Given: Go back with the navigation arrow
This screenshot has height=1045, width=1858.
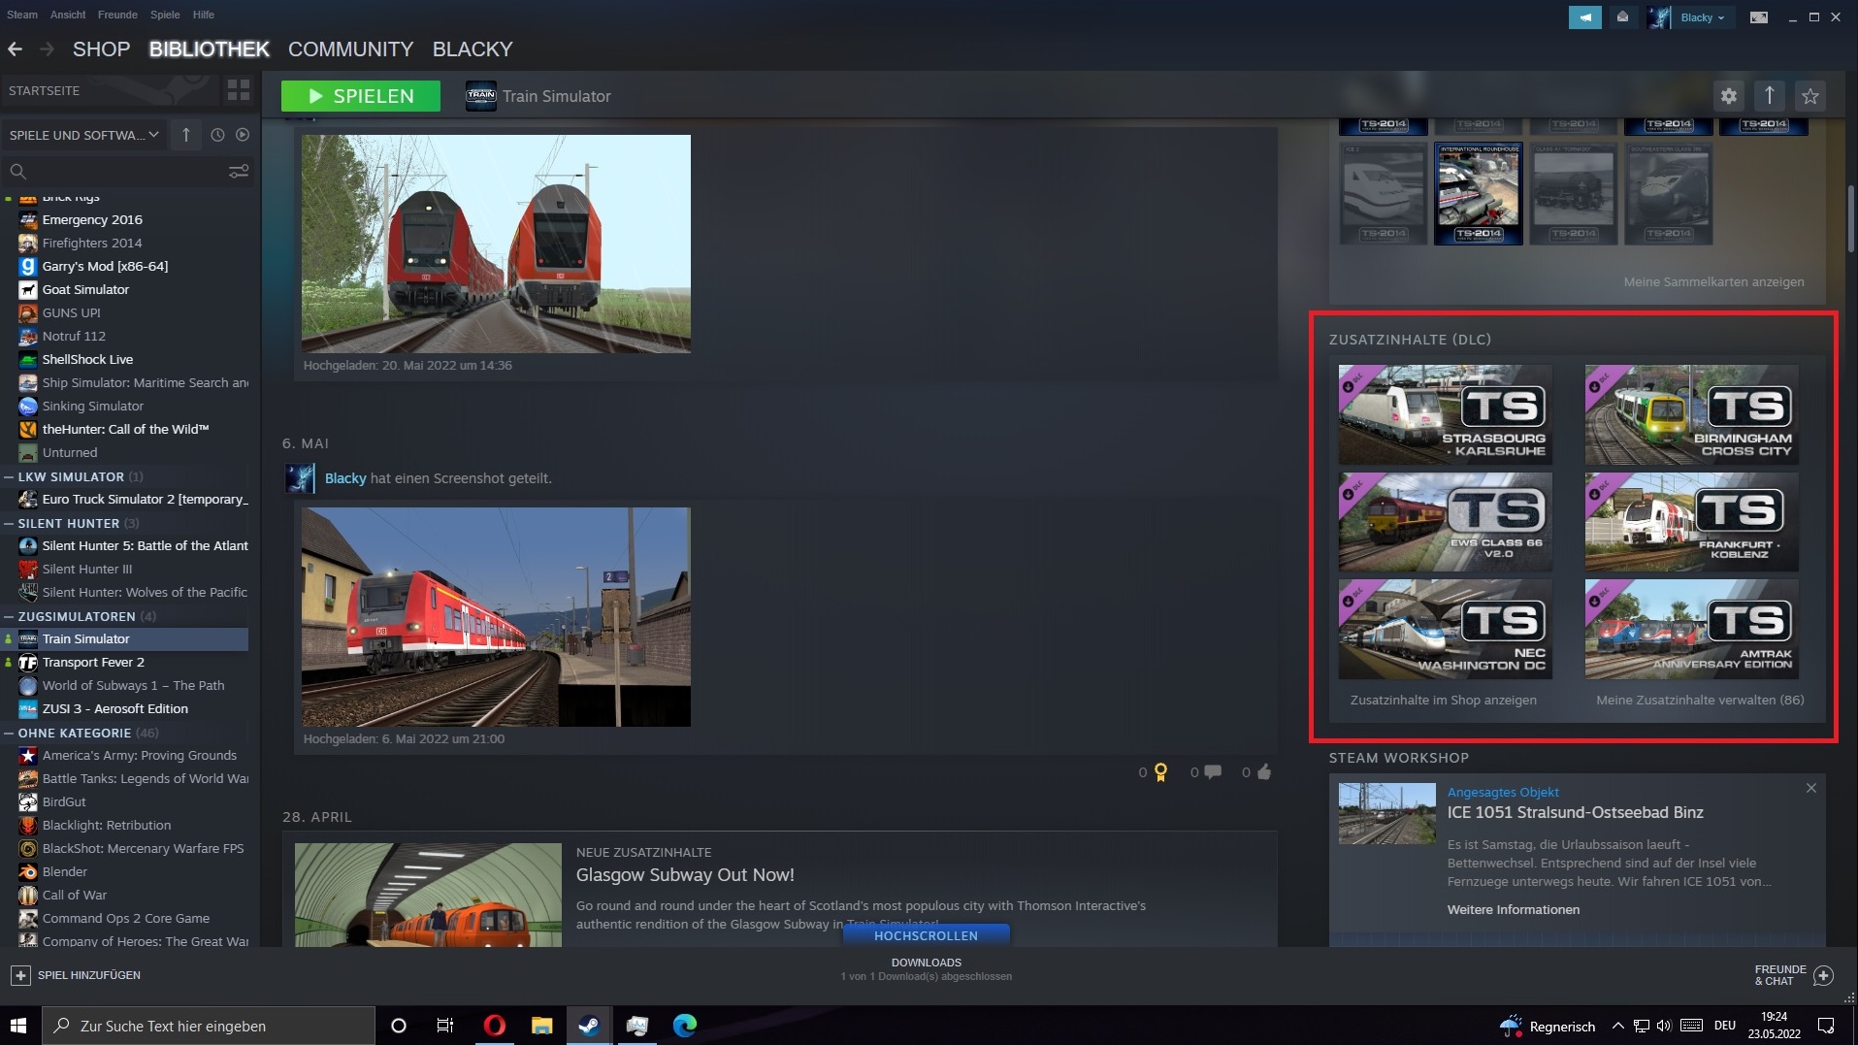Looking at the screenshot, I should coord(15,49).
